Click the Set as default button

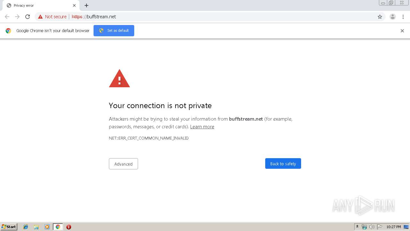(114, 30)
